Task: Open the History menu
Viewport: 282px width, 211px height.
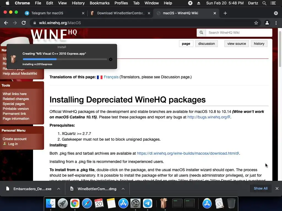Action: [x=78, y=3]
